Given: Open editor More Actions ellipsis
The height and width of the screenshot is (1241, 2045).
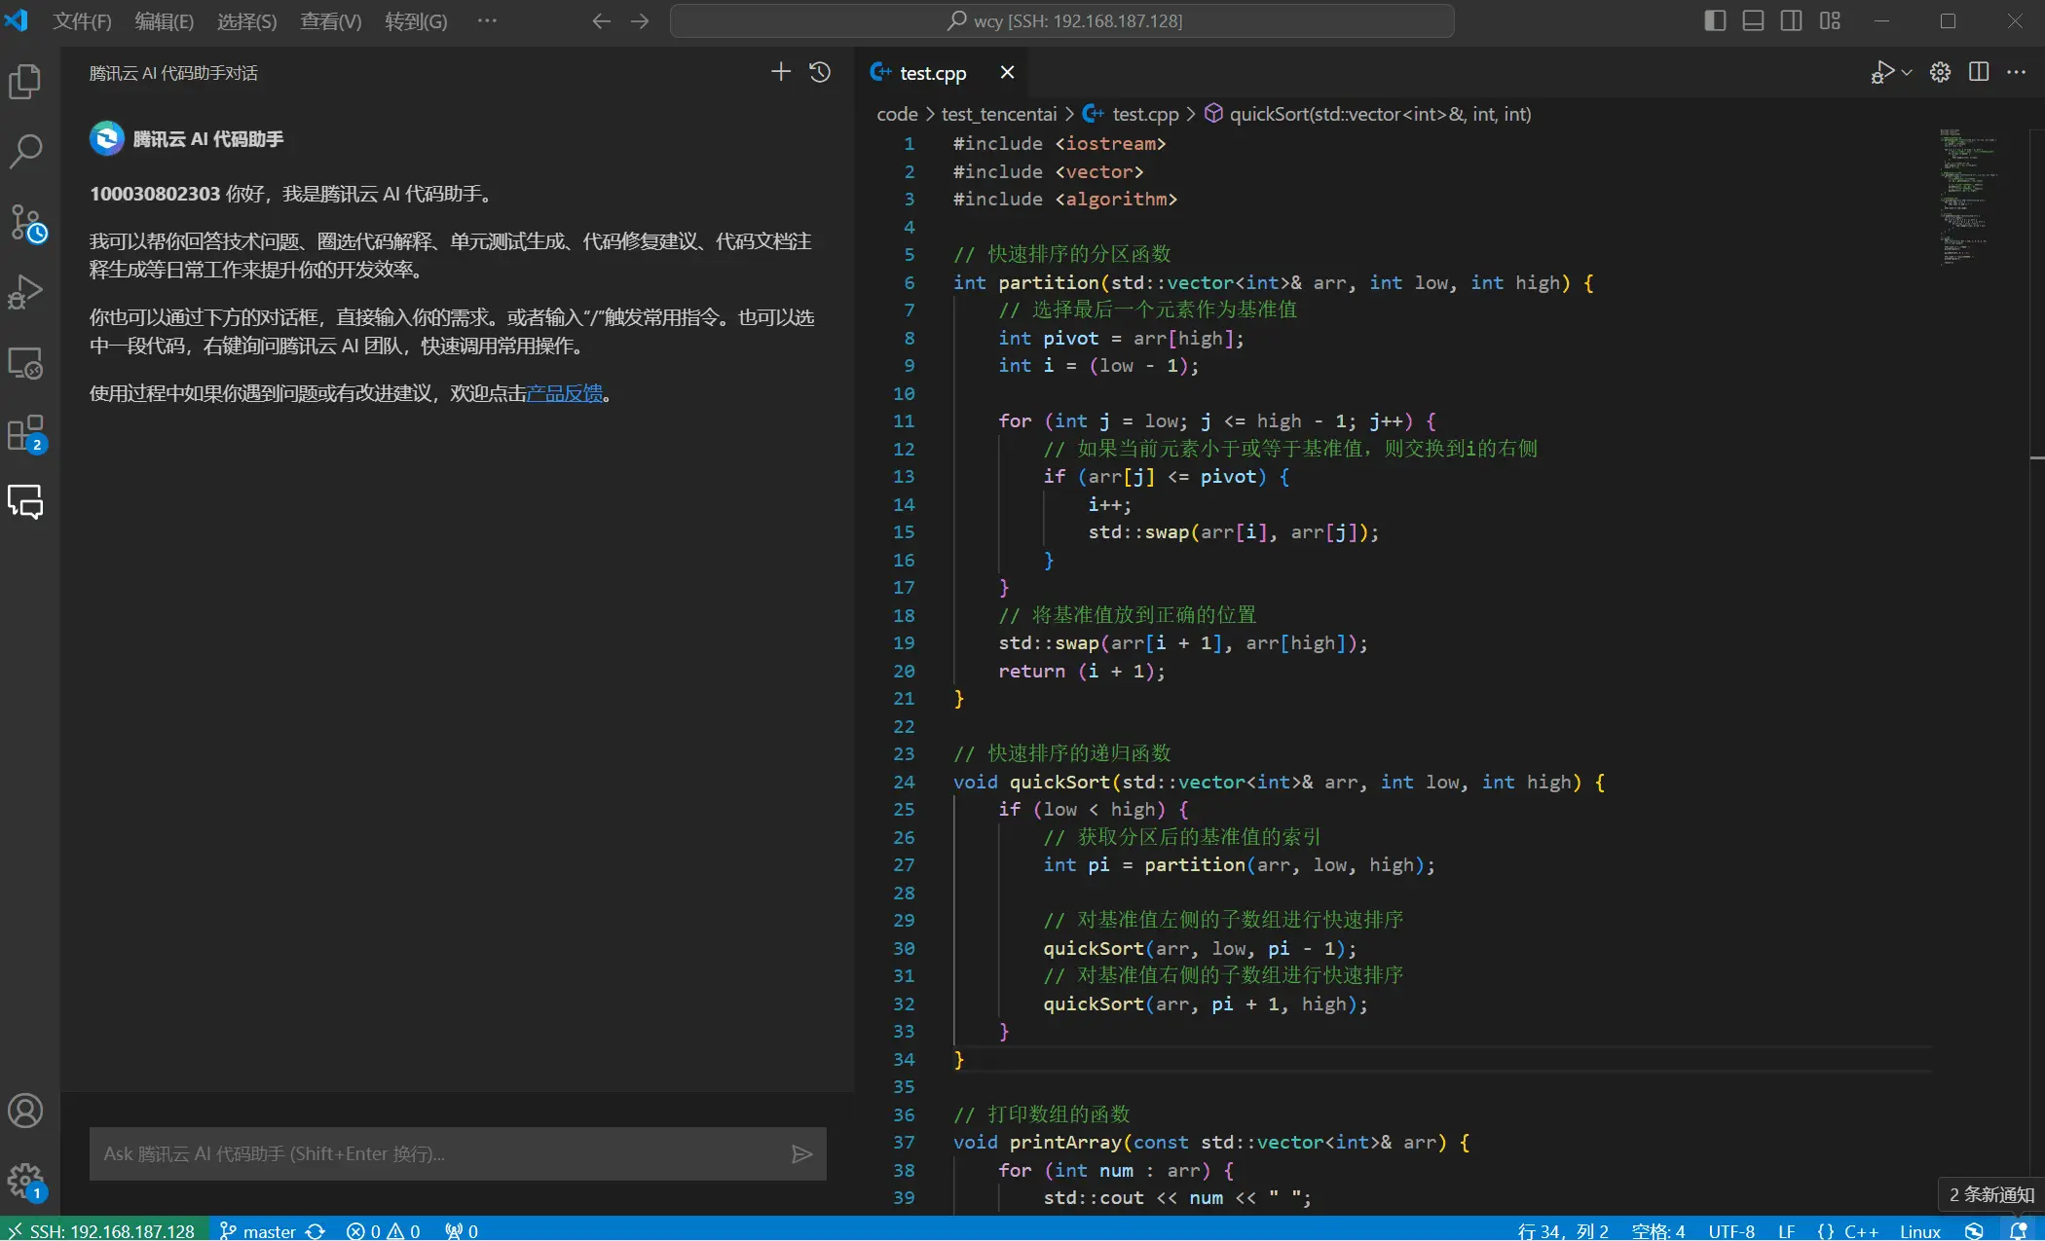Looking at the screenshot, I should point(2016,72).
